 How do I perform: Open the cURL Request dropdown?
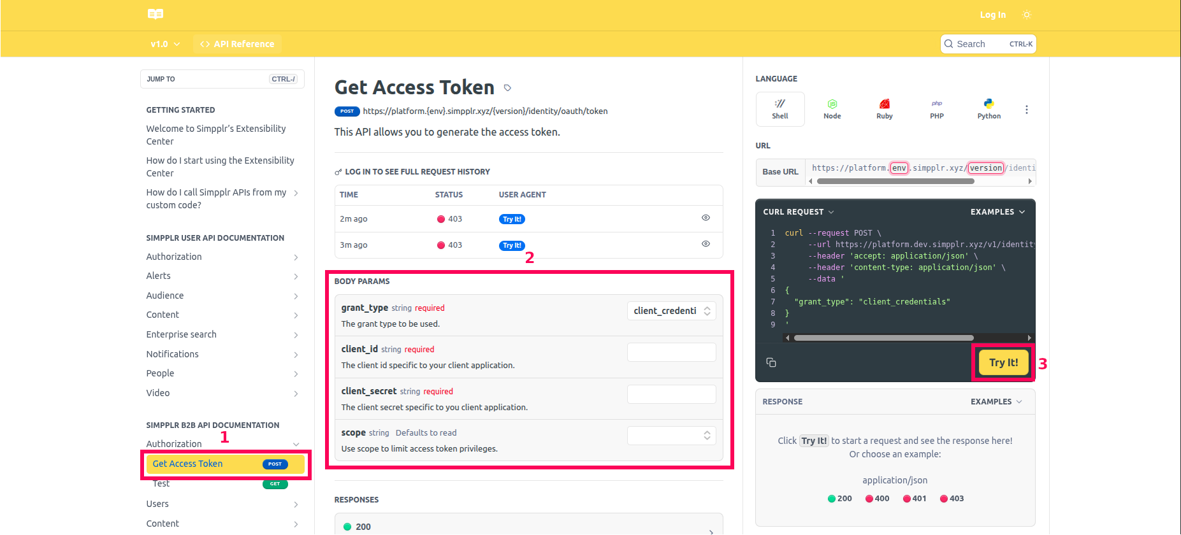(x=799, y=212)
